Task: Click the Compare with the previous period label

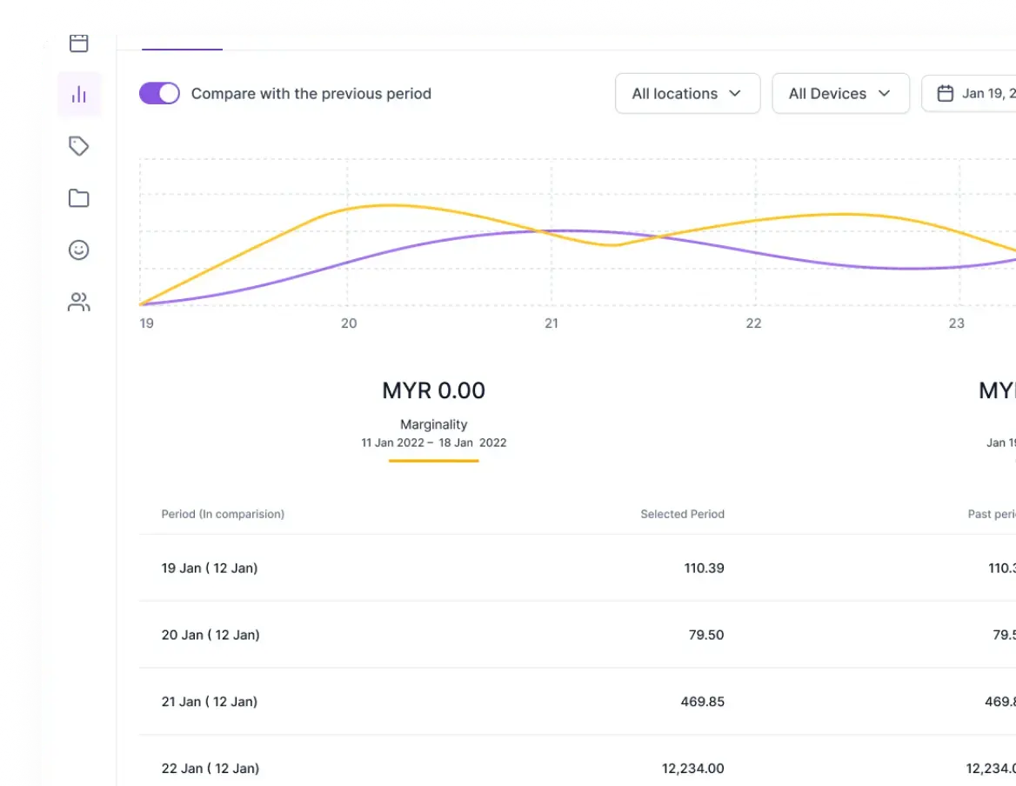Action: pyautogui.click(x=311, y=94)
